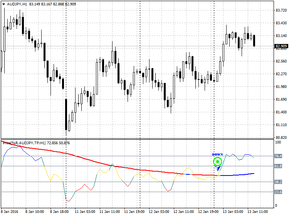Click the last black candle on the chart
This screenshot has width=289, height=216.
[254, 40]
